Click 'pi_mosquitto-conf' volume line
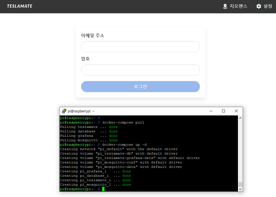 point(121,162)
